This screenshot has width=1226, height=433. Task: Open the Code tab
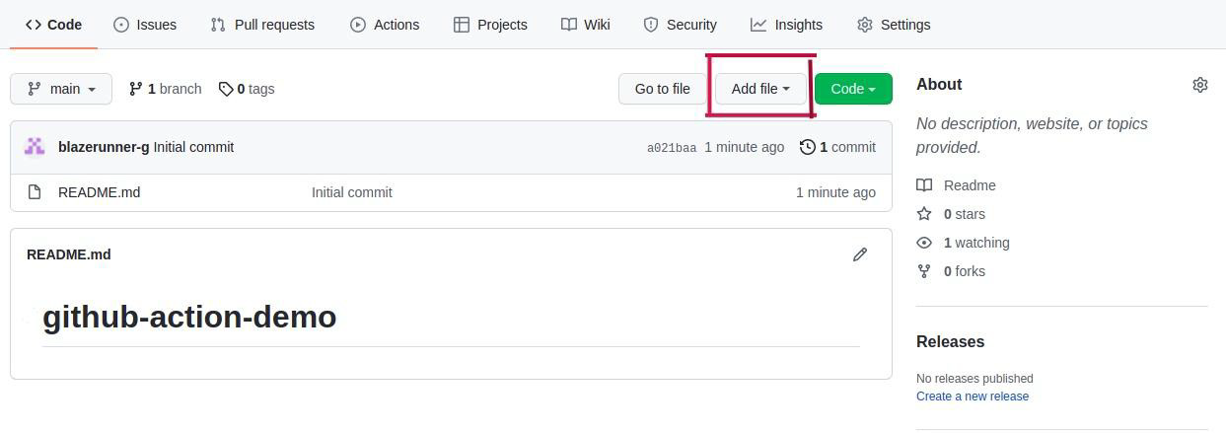[x=53, y=25]
